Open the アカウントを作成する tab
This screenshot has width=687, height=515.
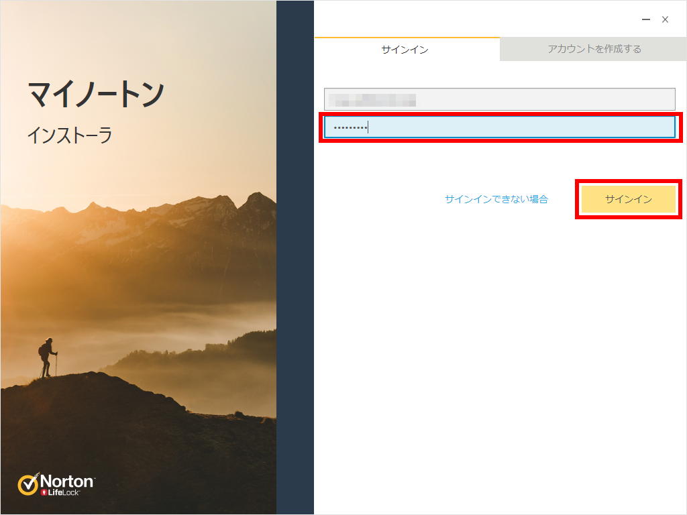[593, 49]
